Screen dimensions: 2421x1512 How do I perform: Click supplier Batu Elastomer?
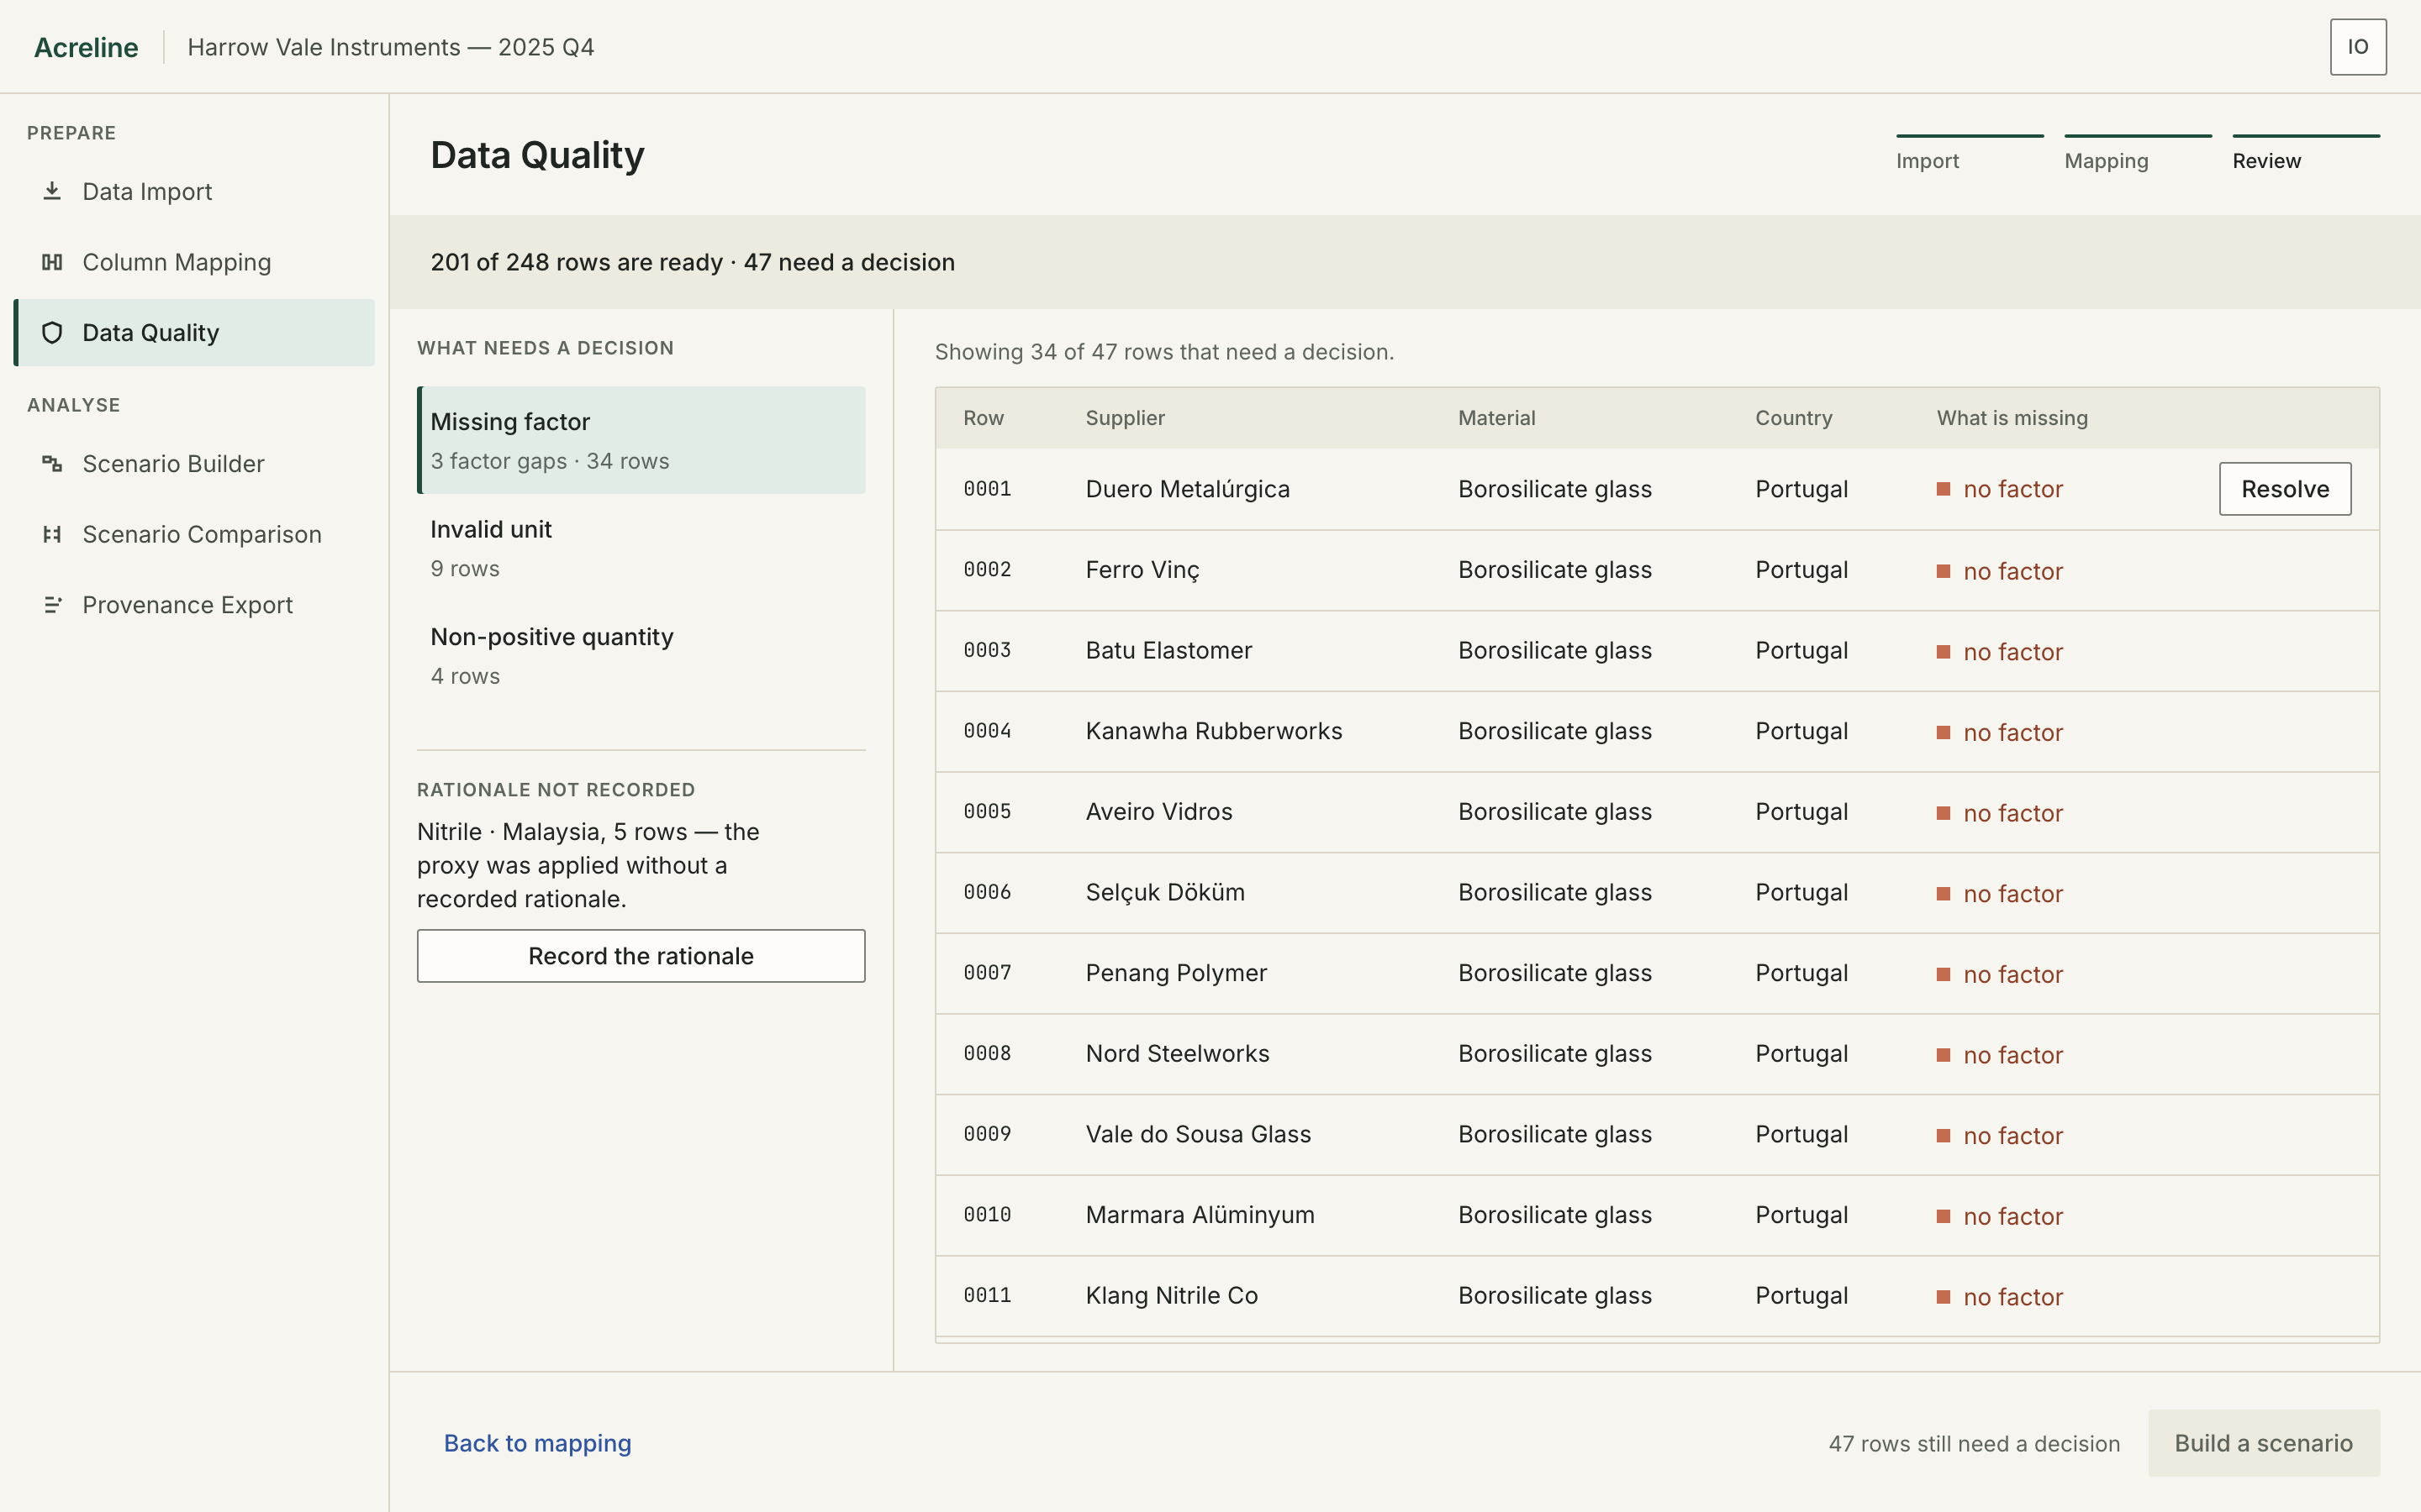[1168, 651]
